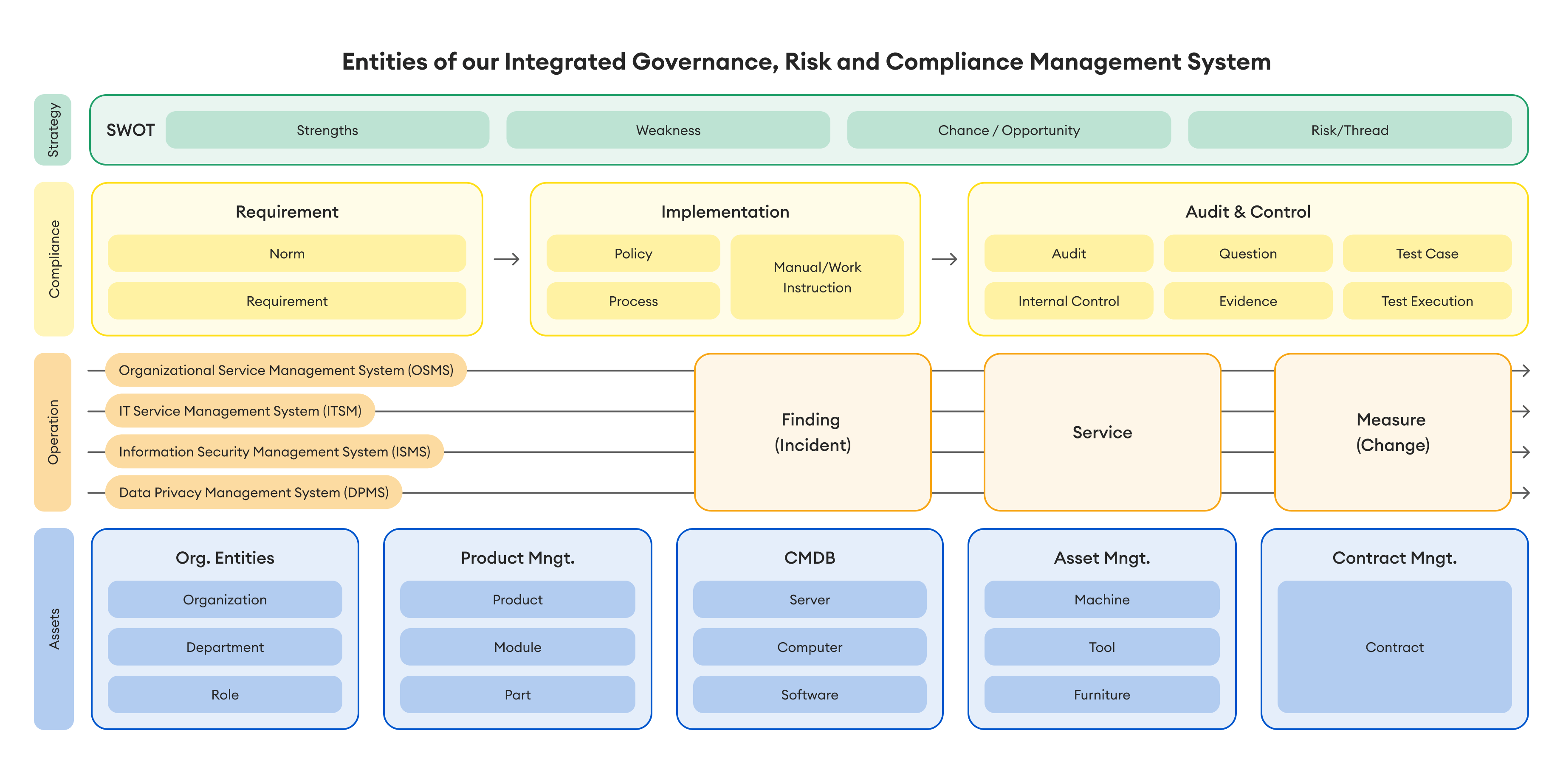Select the Risk/Thread box
This screenshot has height=764, width=1563.
(1349, 130)
